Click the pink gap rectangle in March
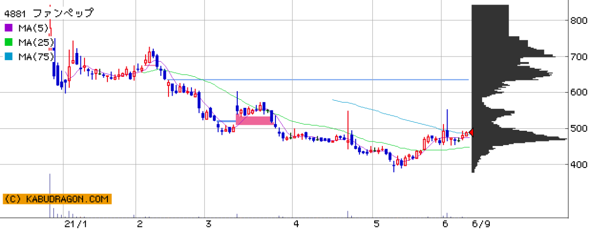 point(255,121)
